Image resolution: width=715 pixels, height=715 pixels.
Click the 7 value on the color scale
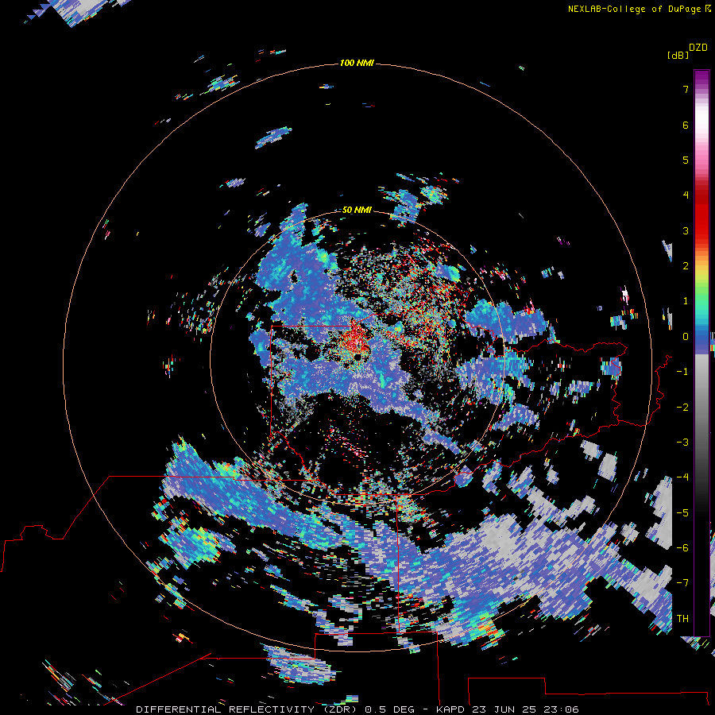[x=686, y=89]
